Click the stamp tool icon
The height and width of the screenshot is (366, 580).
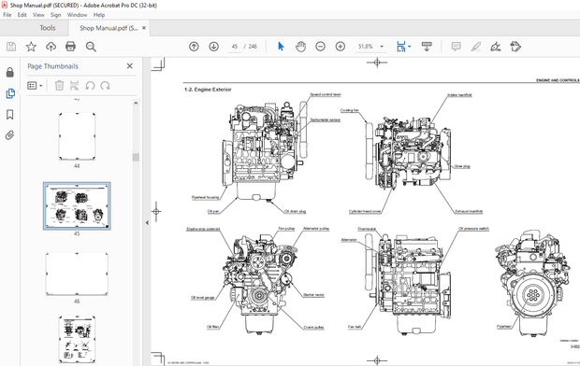[x=515, y=47]
